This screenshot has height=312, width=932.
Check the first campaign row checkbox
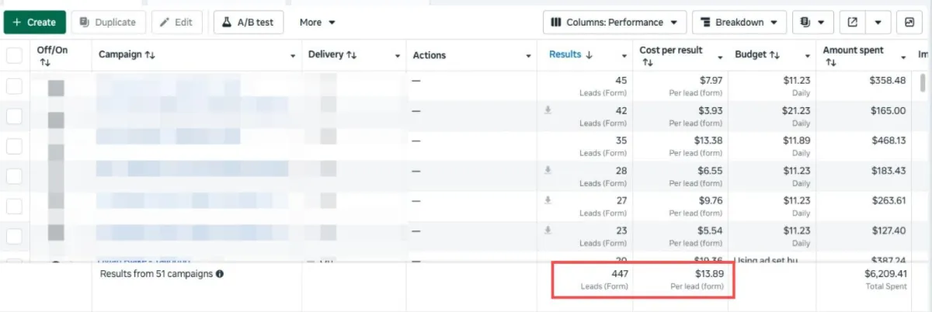tap(14, 86)
